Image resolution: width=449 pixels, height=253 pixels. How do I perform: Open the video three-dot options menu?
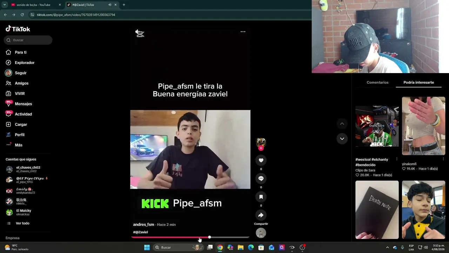click(x=243, y=32)
